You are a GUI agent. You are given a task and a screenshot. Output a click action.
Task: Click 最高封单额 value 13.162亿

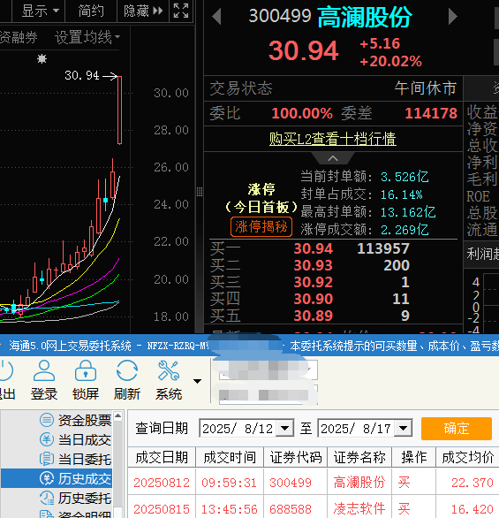pos(408,212)
